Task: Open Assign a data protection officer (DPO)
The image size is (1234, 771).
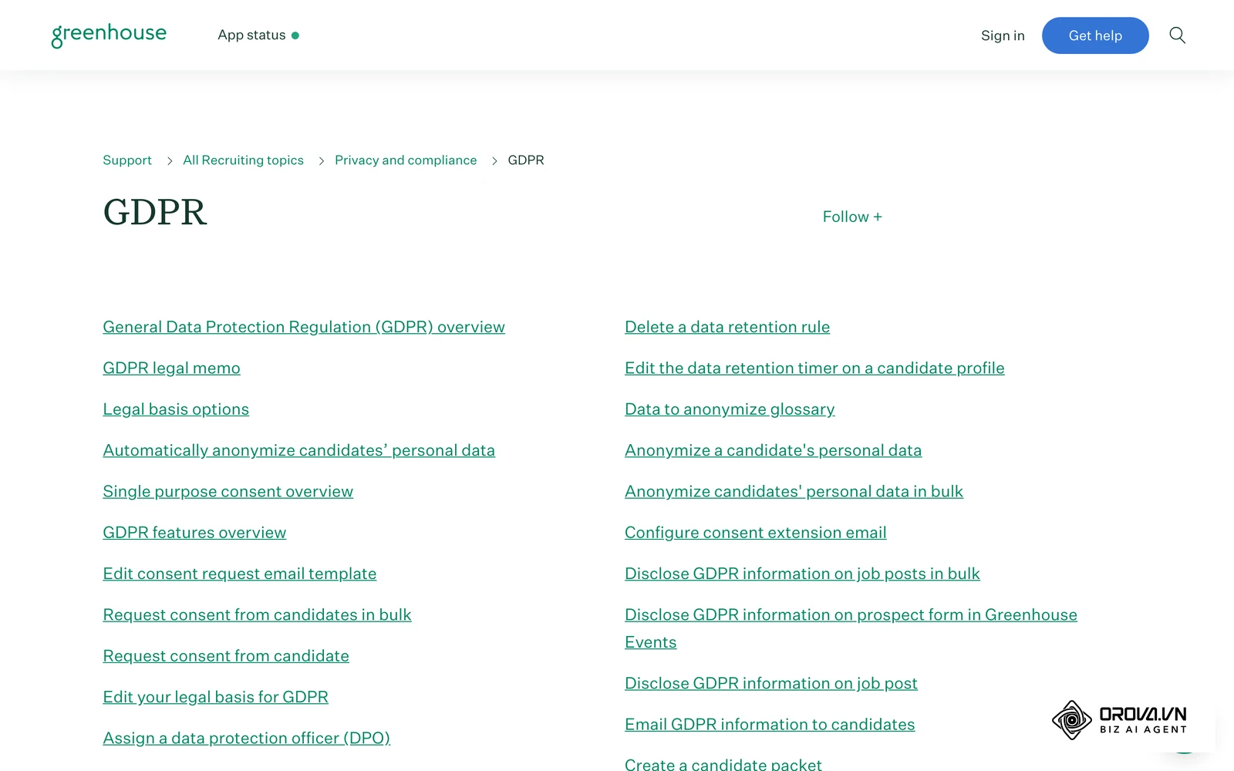Action: coord(246,738)
